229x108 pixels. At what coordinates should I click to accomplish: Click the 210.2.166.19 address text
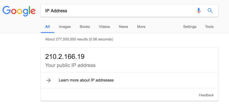pos(65,57)
